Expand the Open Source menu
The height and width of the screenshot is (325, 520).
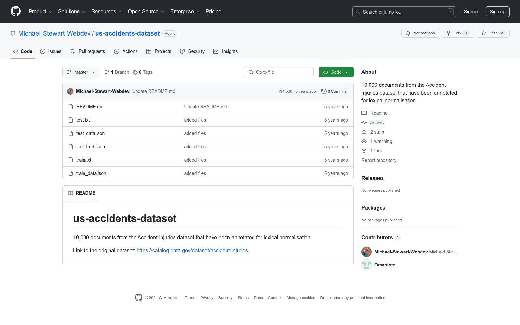(146, 11)
